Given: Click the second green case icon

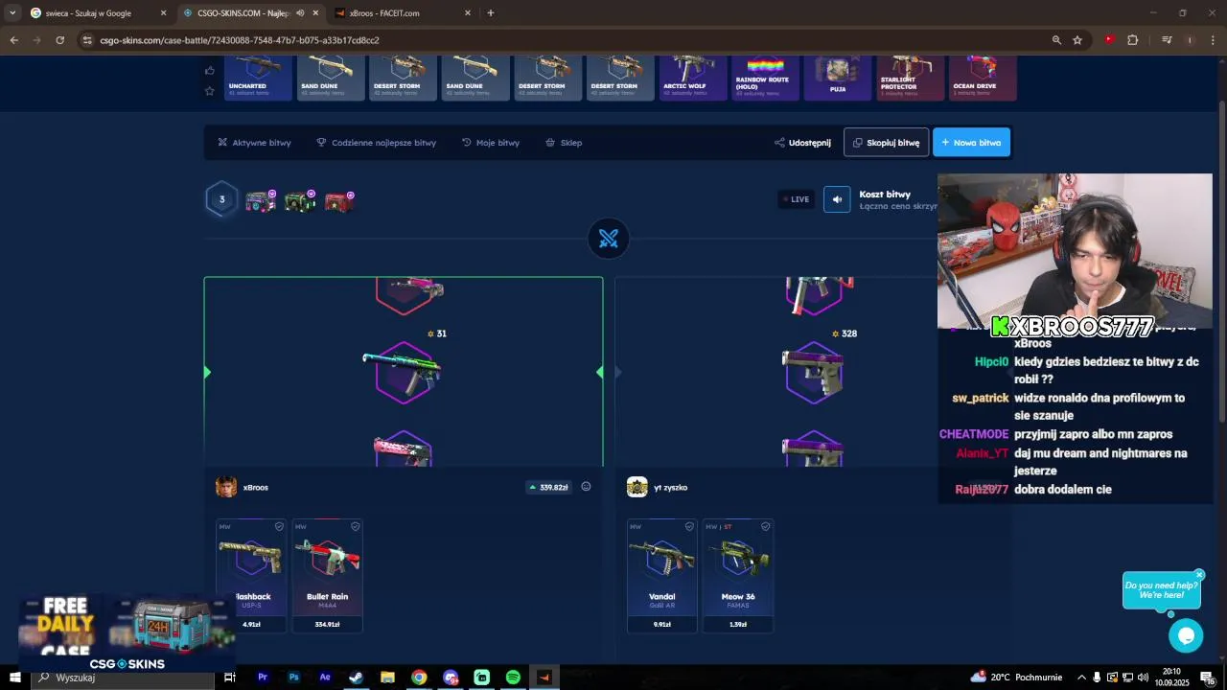Looking at the screenshot, I should (x=300, y=201).
